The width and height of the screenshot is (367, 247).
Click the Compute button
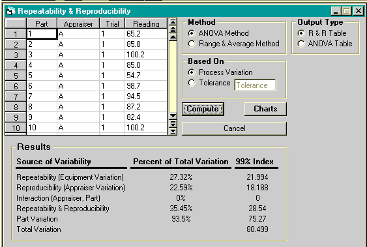pyautogui.click(x=203, y=109)
